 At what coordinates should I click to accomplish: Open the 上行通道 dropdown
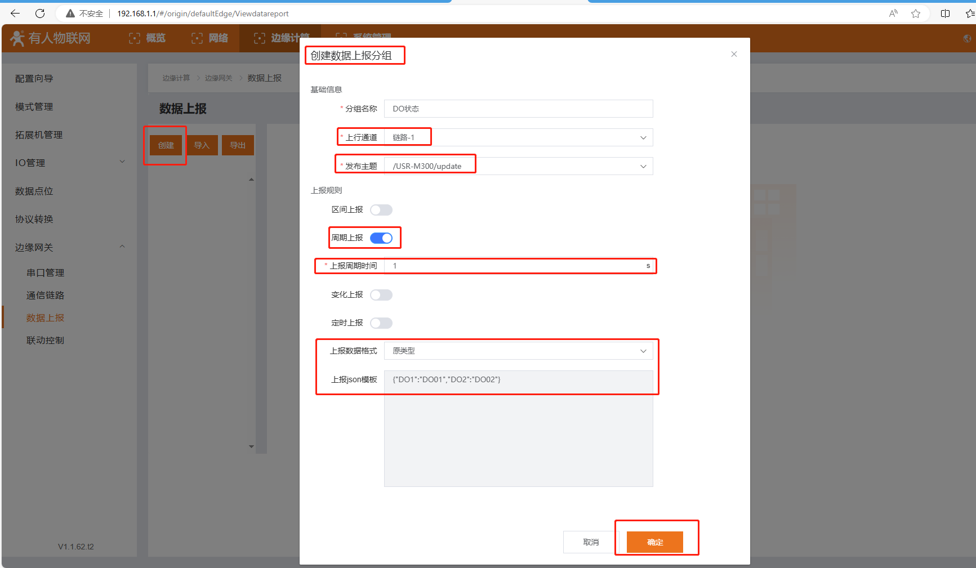pos(518,138)
